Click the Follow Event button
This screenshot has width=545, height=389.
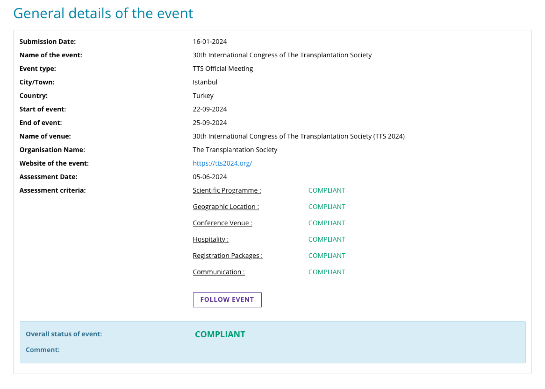[227, 300]
